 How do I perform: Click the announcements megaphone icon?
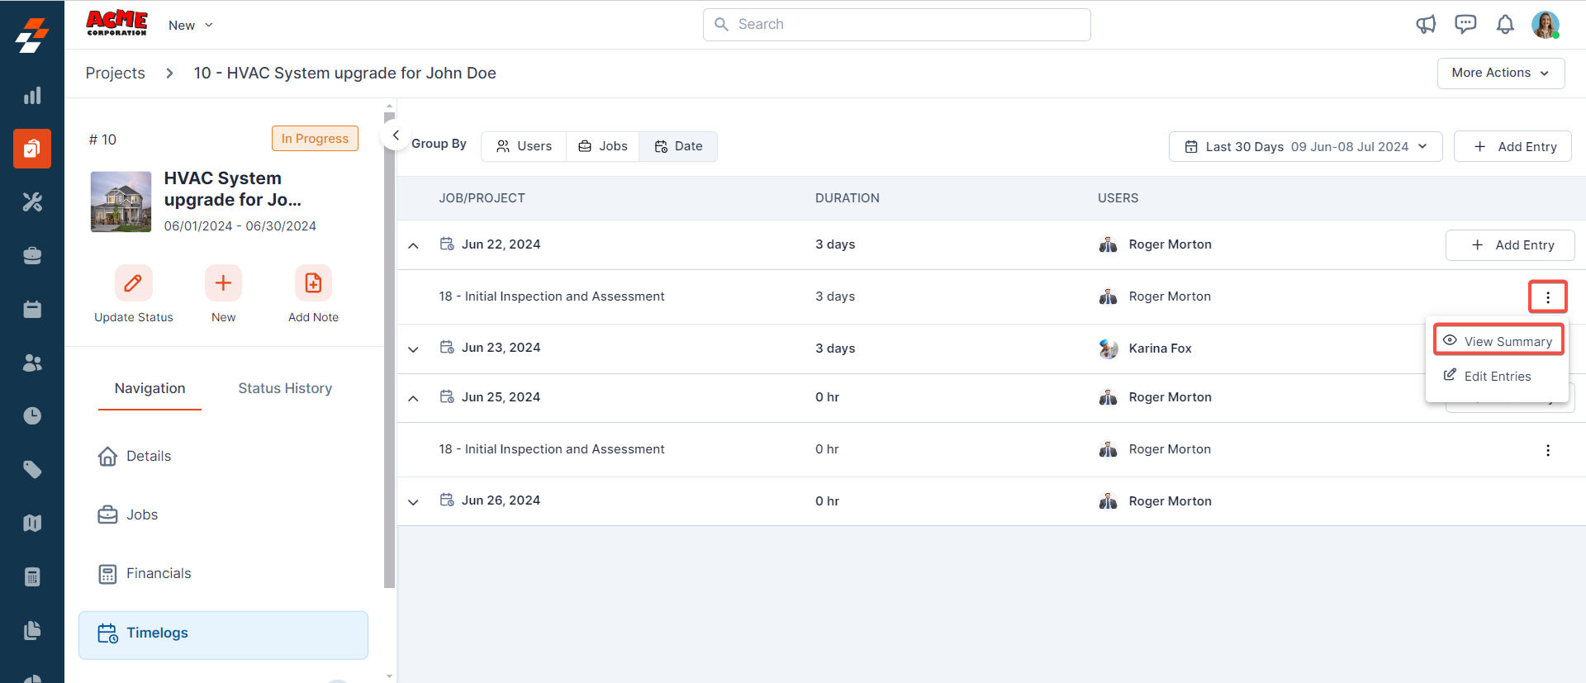click(1426, 25)
